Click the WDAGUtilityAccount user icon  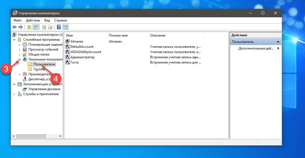coord(68,52)
